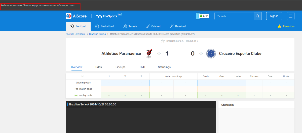The width and height of the screenshot is (302, 133).
Task: Click the match date 2024/10/27 05:30:00 title
Action: tap(93, 104)
